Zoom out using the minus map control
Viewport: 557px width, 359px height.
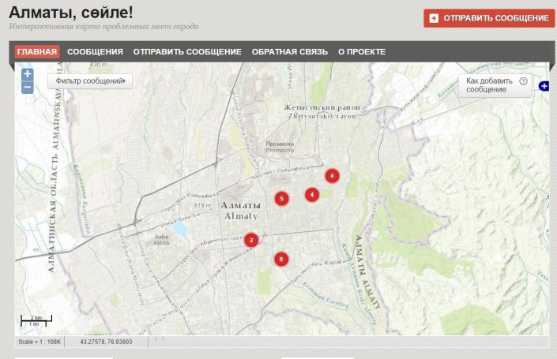(28, 88)
